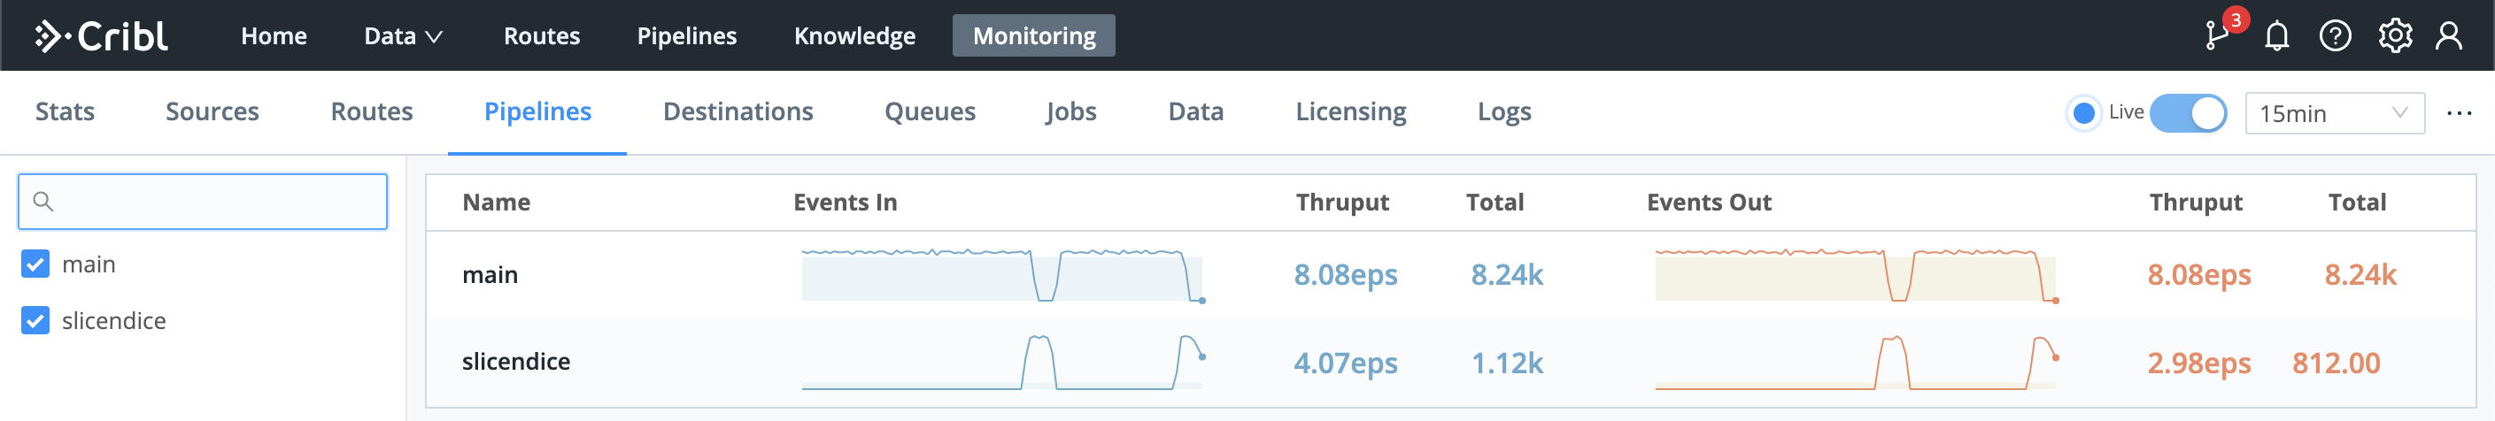Click the slicendice pipeline name in table
This screenshot has width=2495, height=421.
(x=516, y=361)
